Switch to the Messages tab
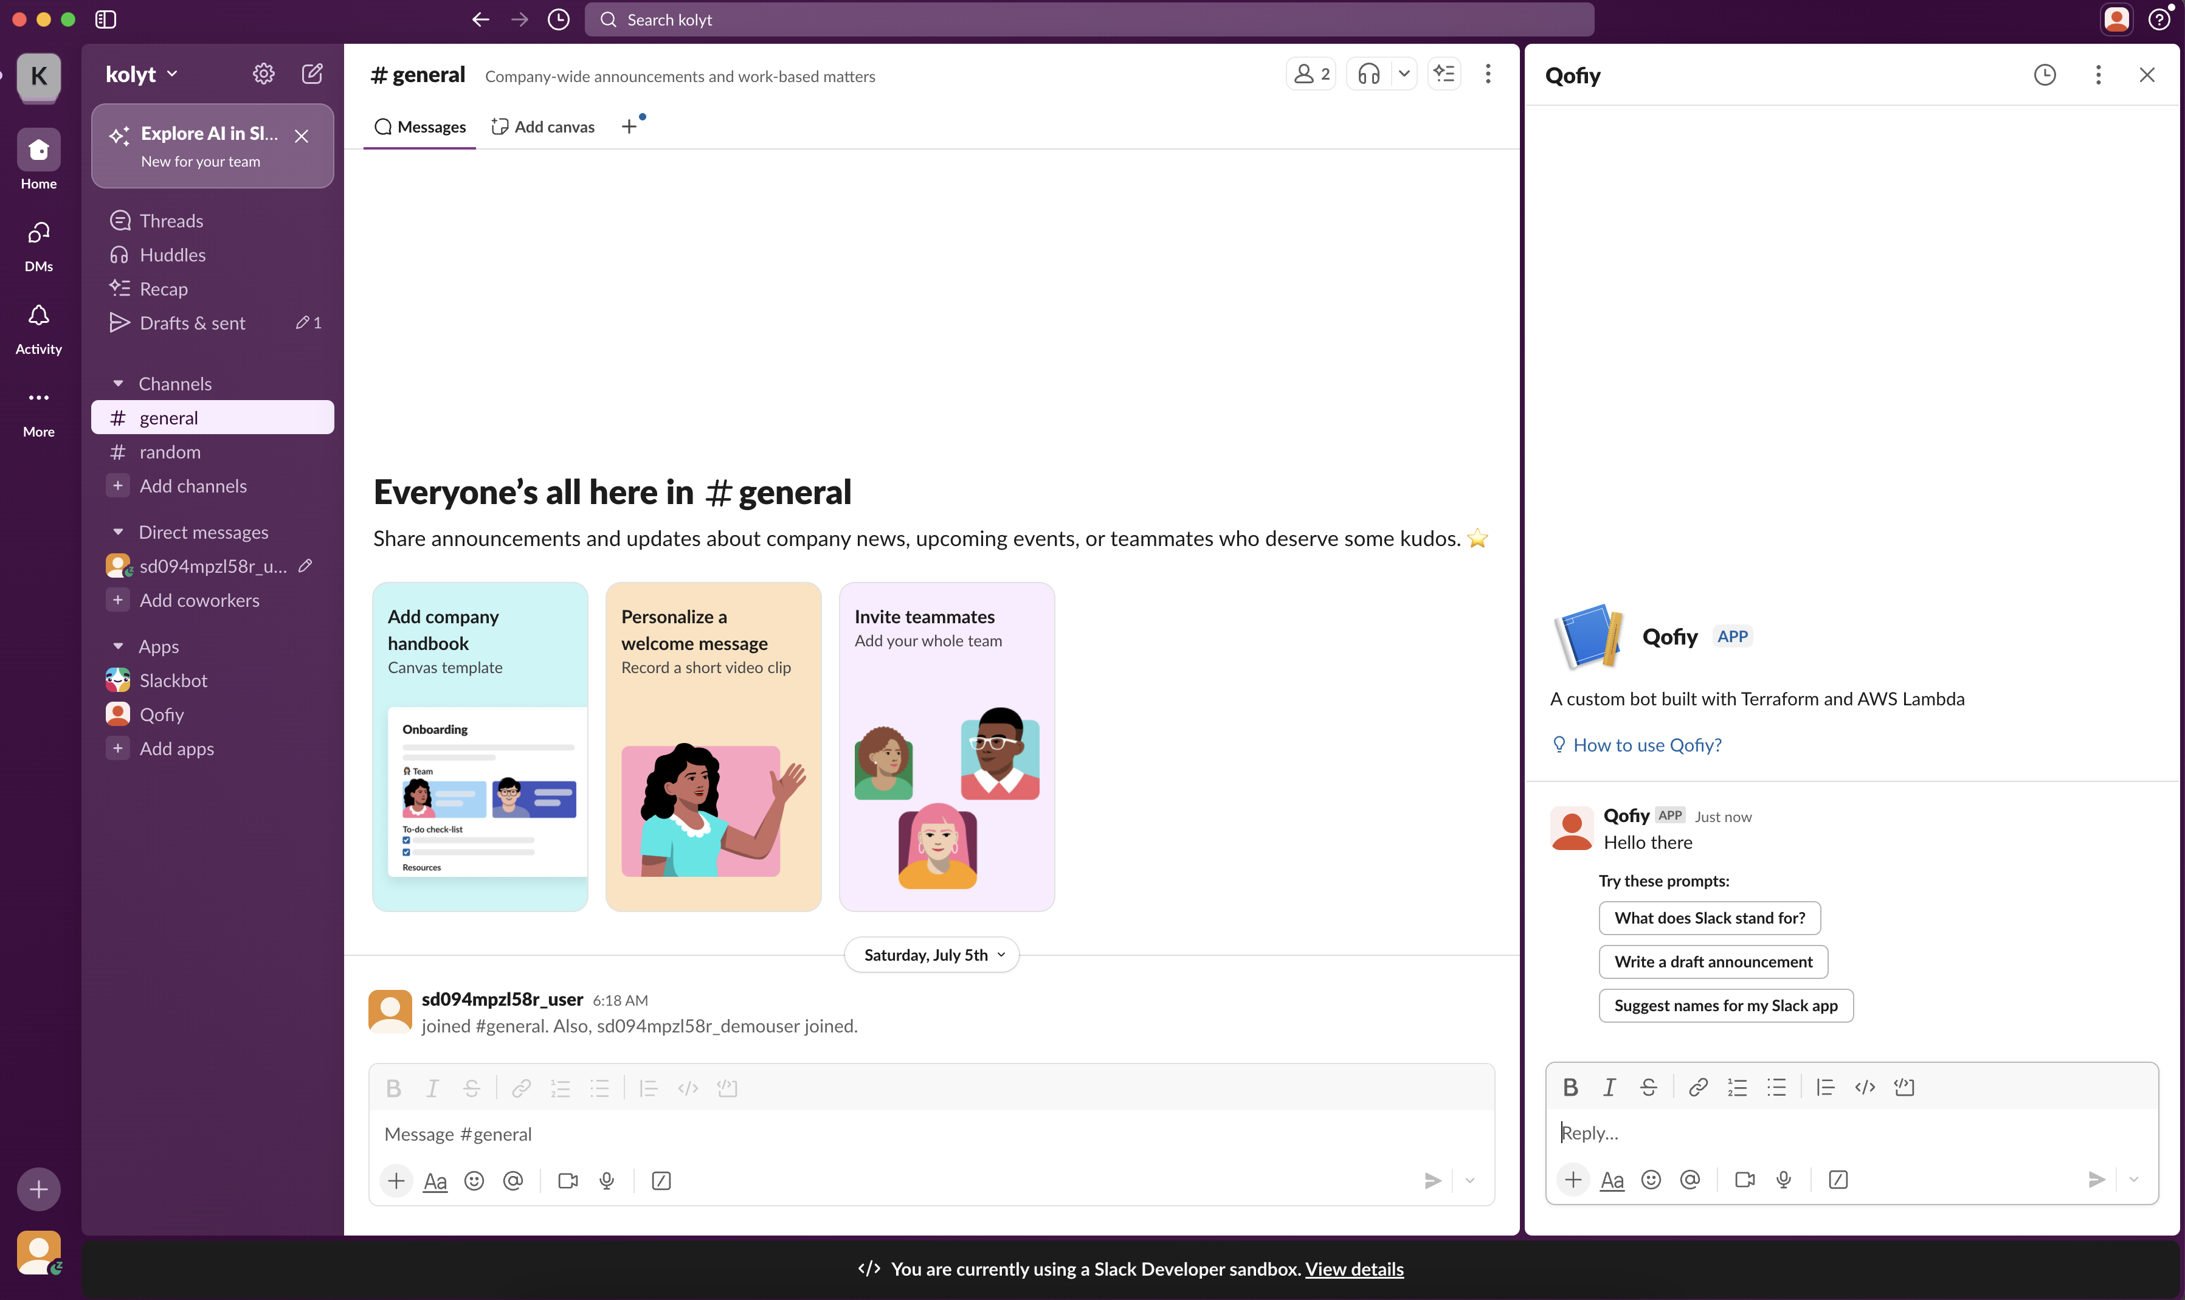Image resolution: width=2185 pixels, height=1300 pixels. tap(419, 127)
